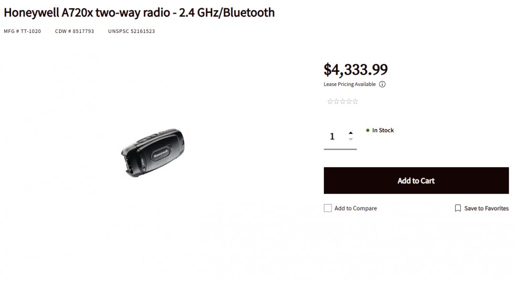Viewport: 516px width, 281px height.
Task: Tick the Add to Compare checkbox
Action: (x=328, y=208)
